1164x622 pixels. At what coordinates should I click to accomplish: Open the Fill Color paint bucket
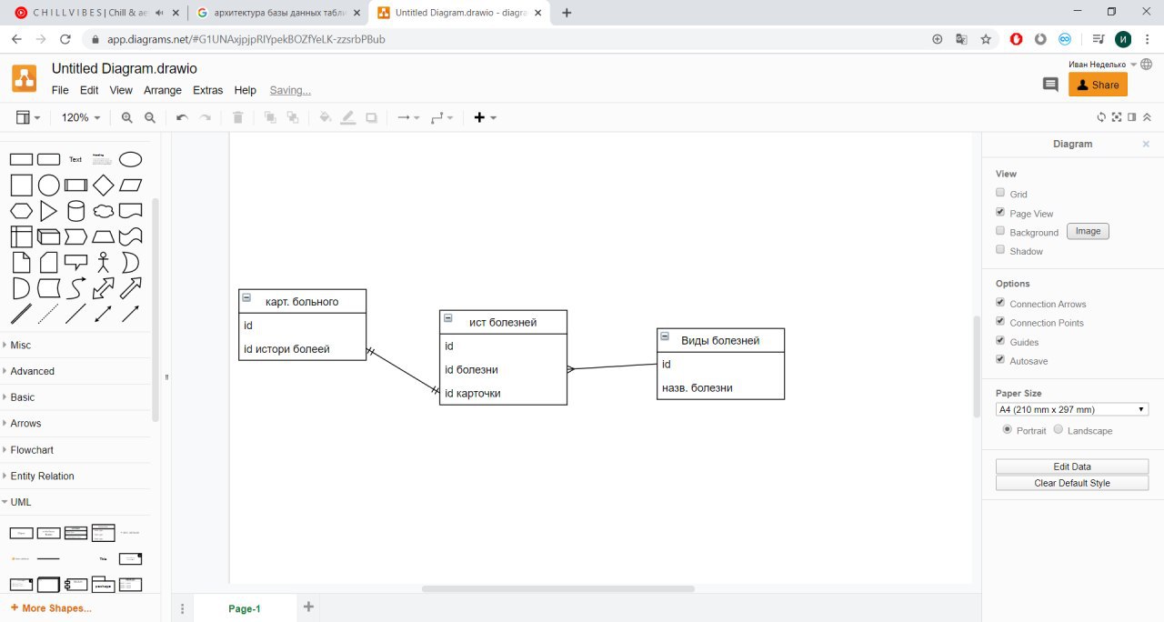tap(326, 117)
